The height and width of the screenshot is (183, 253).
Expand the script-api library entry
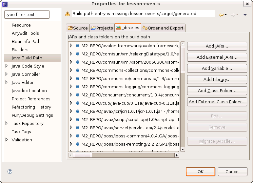[71, 119]
